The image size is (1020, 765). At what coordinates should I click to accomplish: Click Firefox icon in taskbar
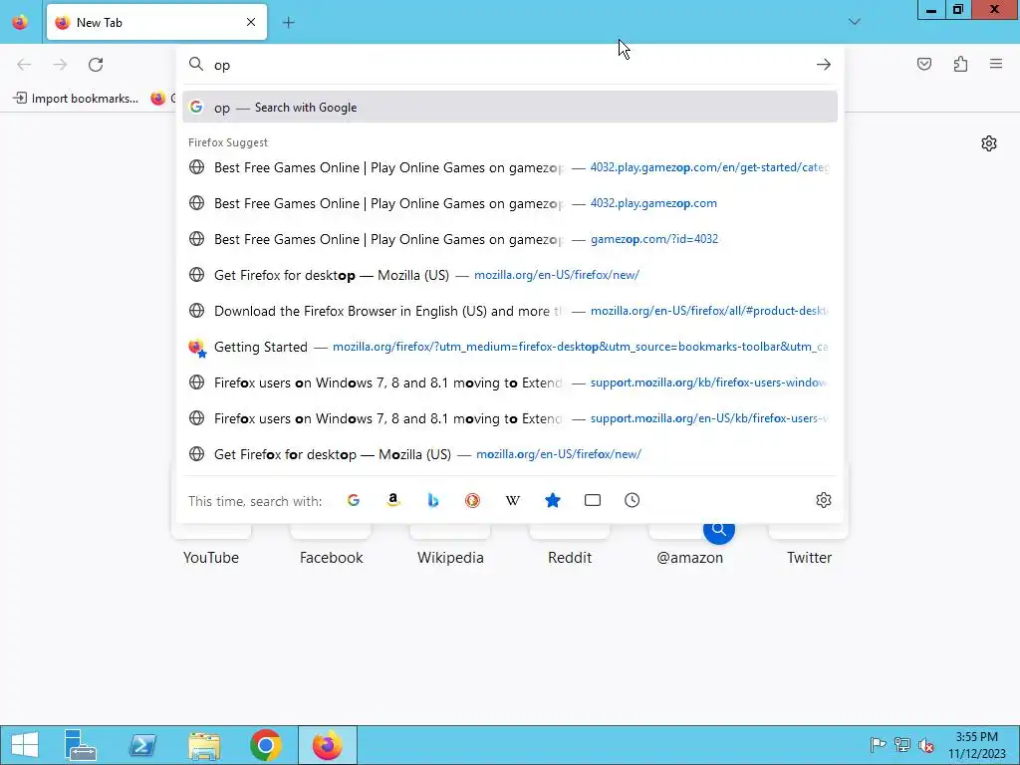tap(327, 745)
